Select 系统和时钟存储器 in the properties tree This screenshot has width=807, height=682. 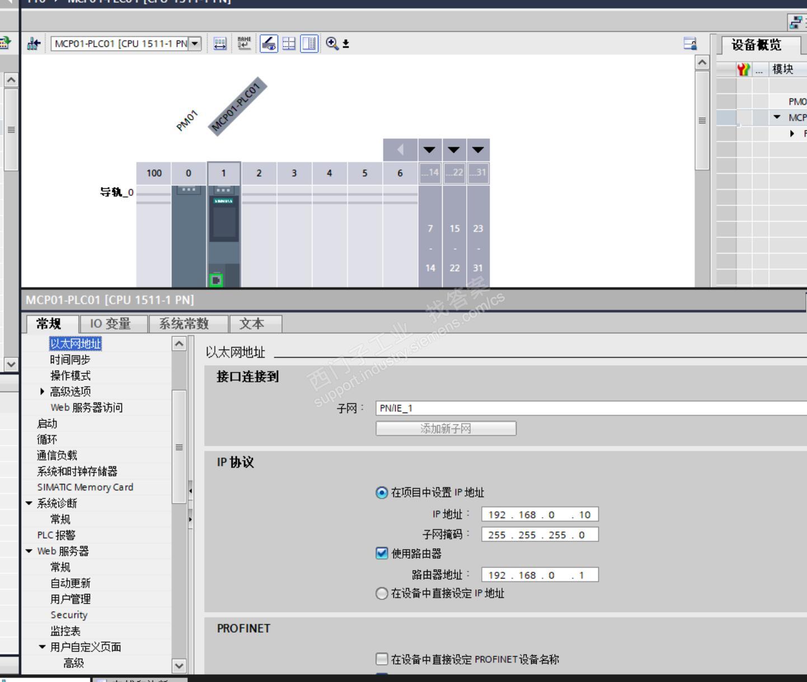click(77, 471)
